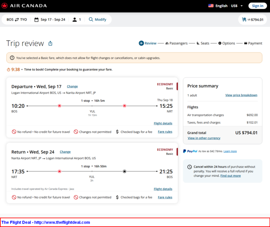The image size is (270, 227).
Task: Click the Review step airplane icon
Action: (141, 43)
